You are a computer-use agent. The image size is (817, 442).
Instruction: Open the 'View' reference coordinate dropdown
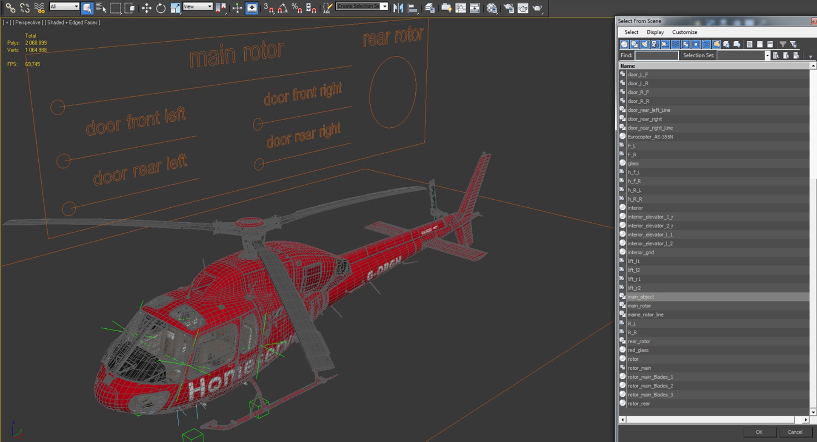tap(197, 6)
